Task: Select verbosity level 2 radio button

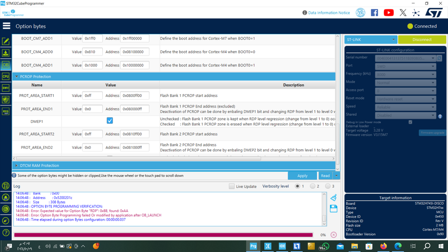Action: (313, 186)
